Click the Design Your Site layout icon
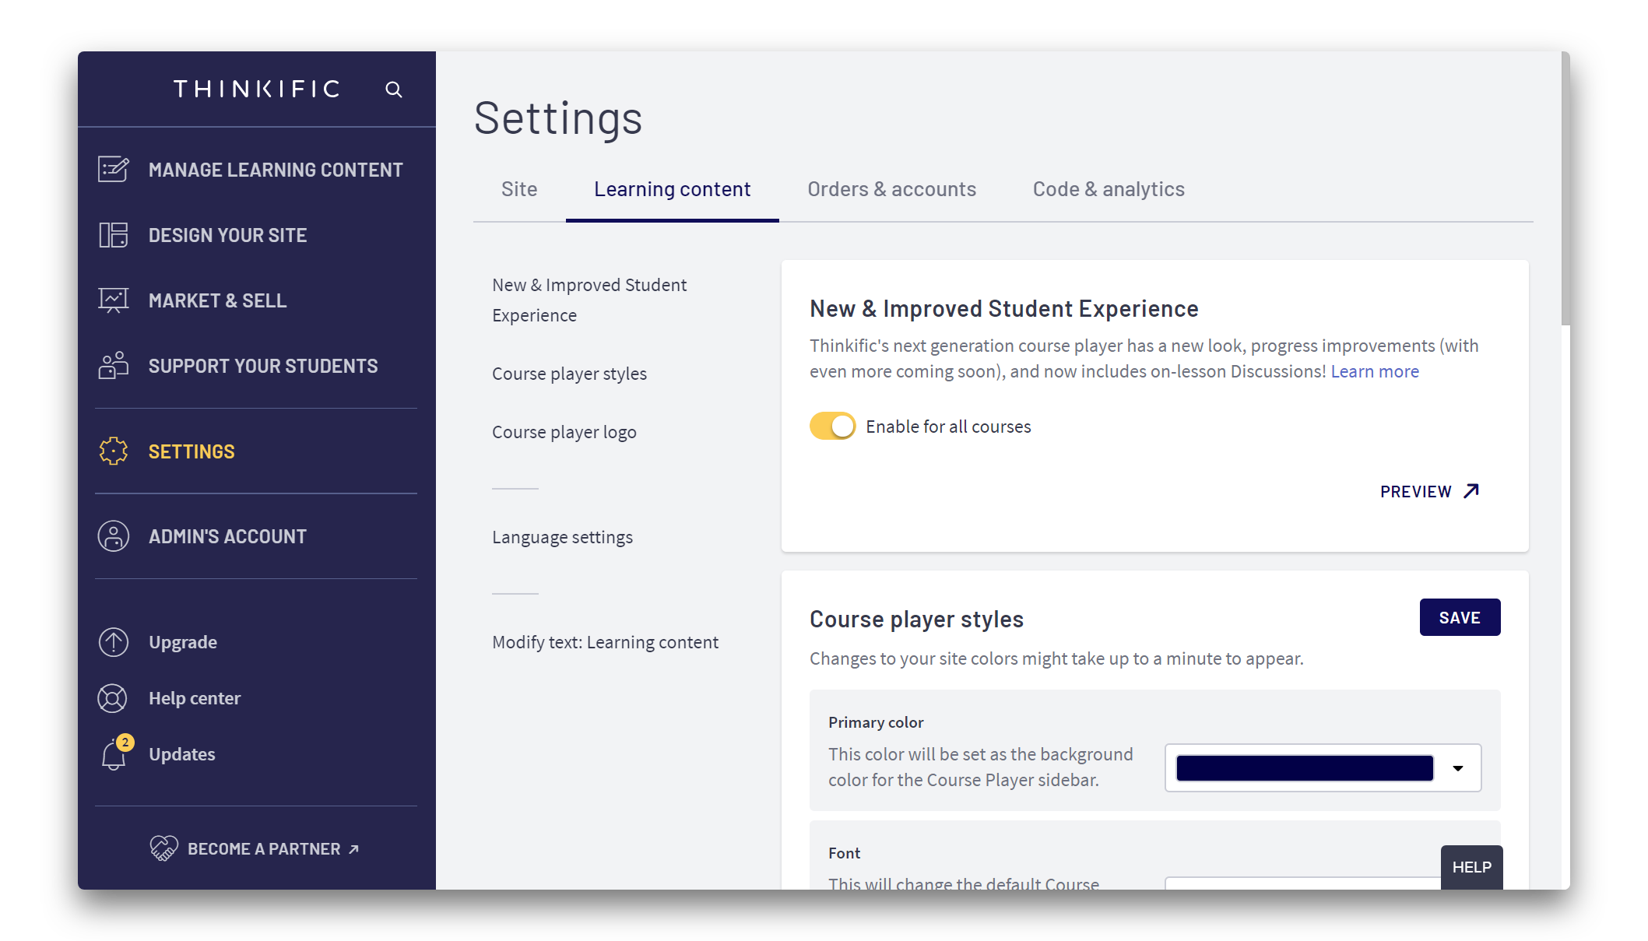Viewport: 1648px width, 941px height. [114, 234]
